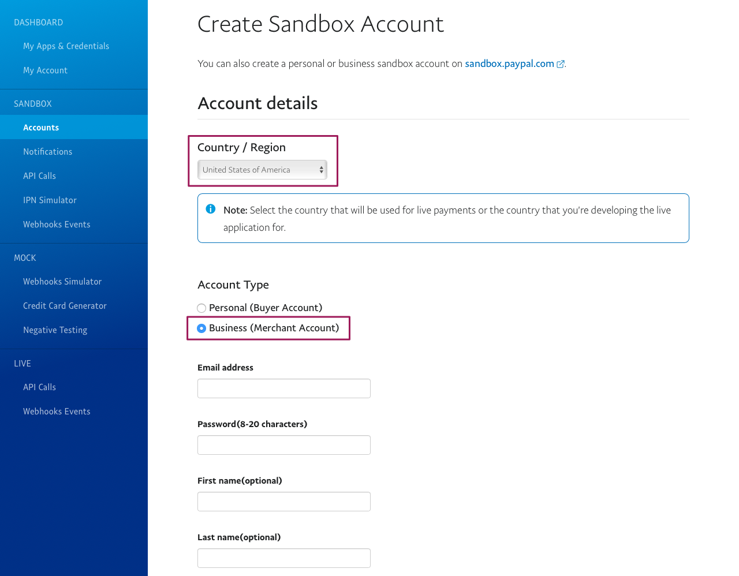Click the Account Type label
739x576 pixels.
click(233, 285)
